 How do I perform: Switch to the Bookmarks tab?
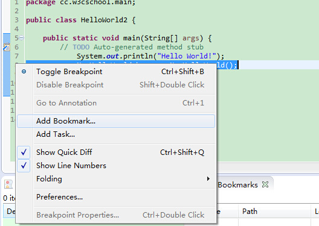pos(237,185)
